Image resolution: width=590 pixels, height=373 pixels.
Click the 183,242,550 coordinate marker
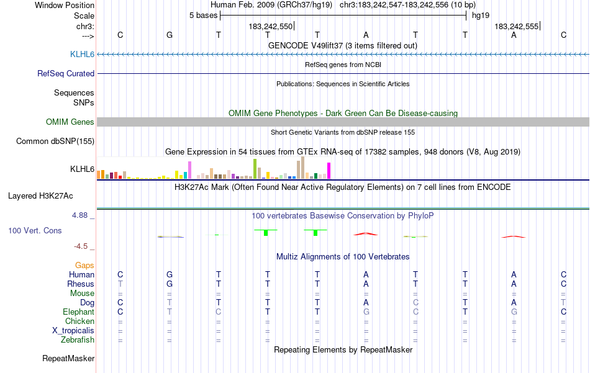[271, 26]
